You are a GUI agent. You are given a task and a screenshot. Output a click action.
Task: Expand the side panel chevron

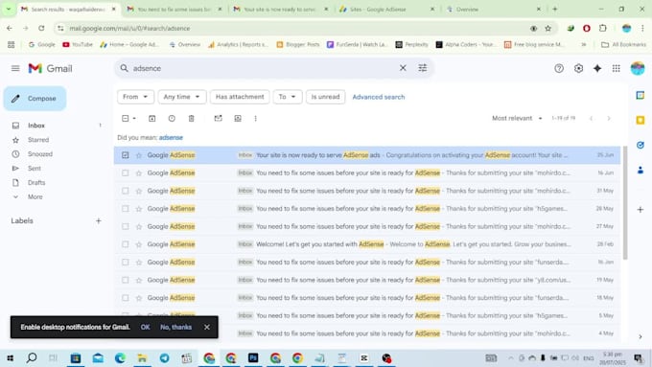point(640,336)
